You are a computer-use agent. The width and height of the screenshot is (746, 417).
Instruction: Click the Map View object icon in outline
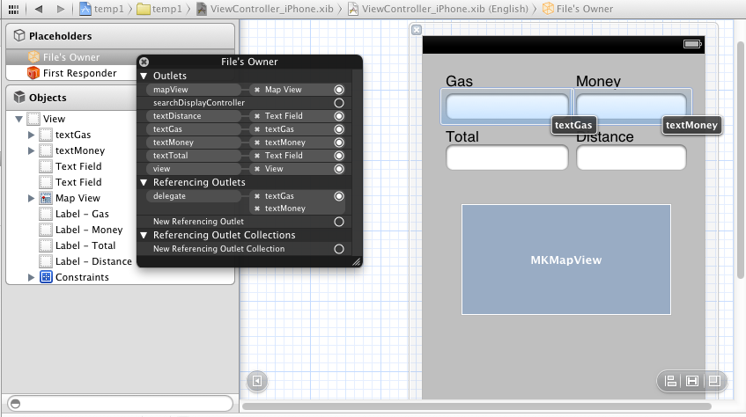pos(48,198)
